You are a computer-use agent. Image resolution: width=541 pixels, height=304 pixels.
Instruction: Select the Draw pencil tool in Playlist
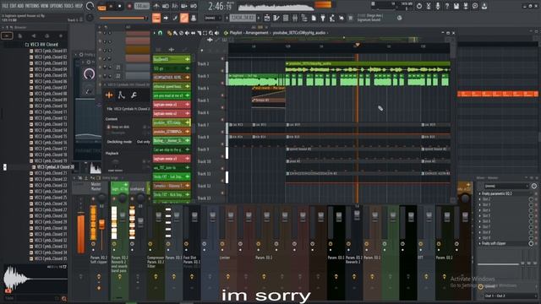pyautogui.click(x=169, y=33)
